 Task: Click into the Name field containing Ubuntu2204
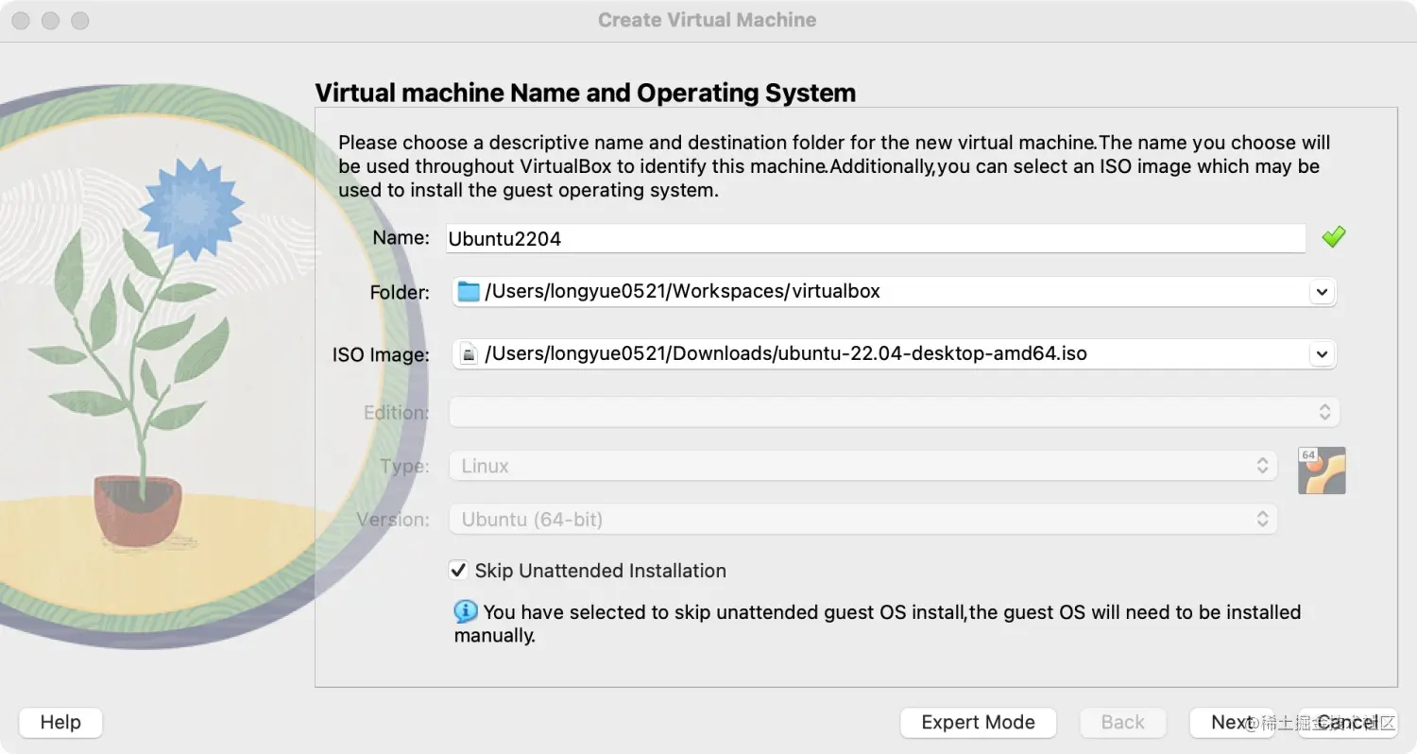point(876,238)
